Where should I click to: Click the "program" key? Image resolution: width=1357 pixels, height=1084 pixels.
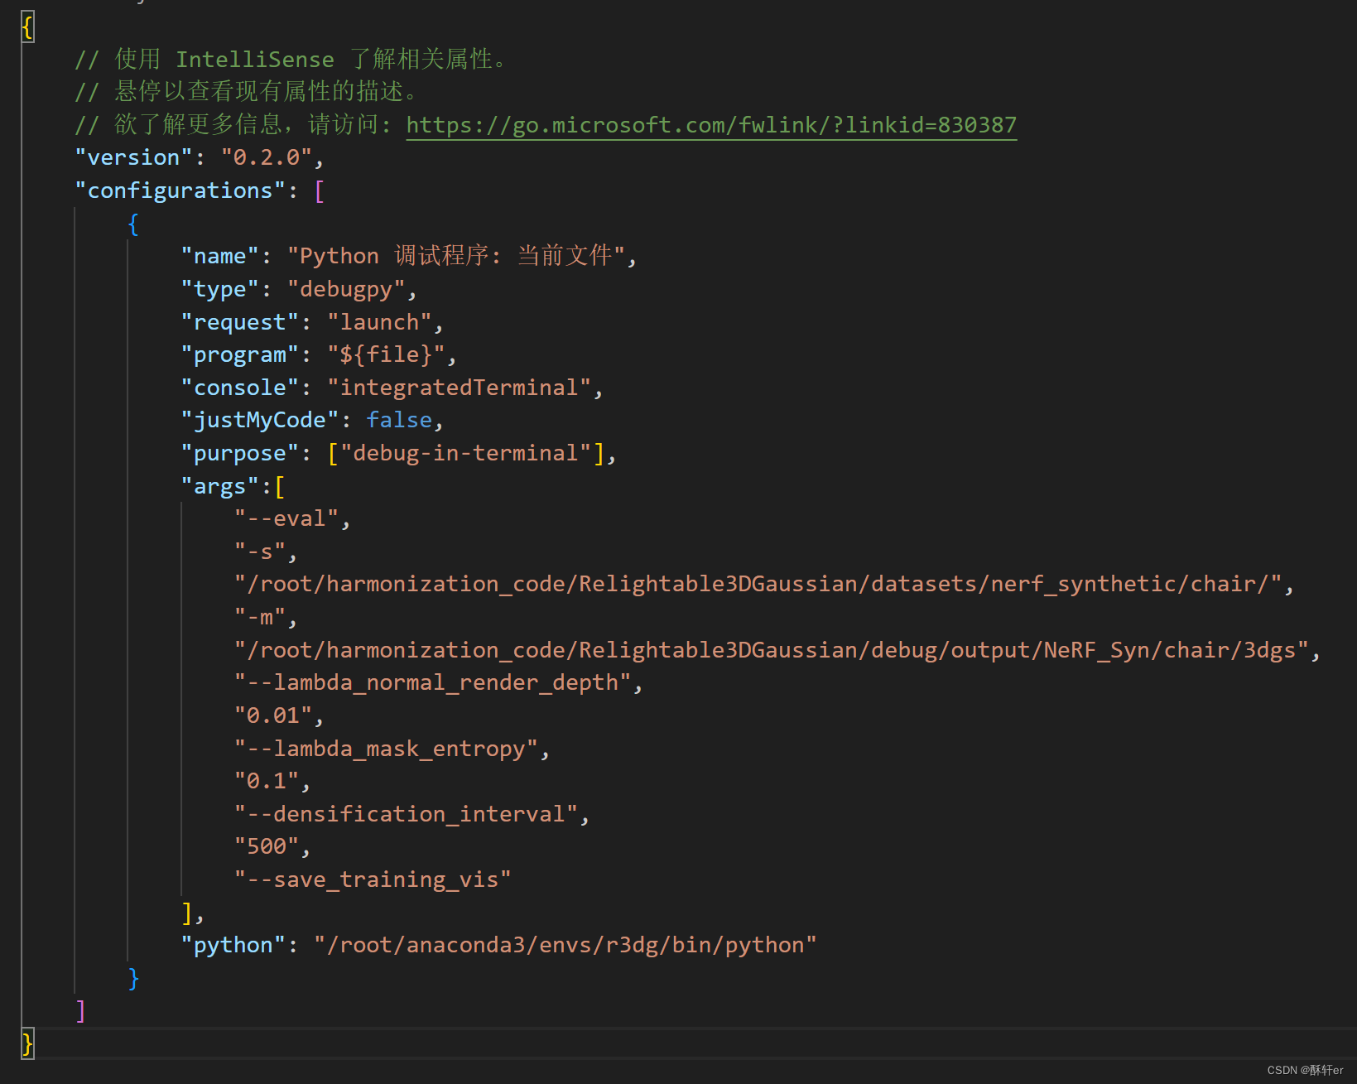240,354
